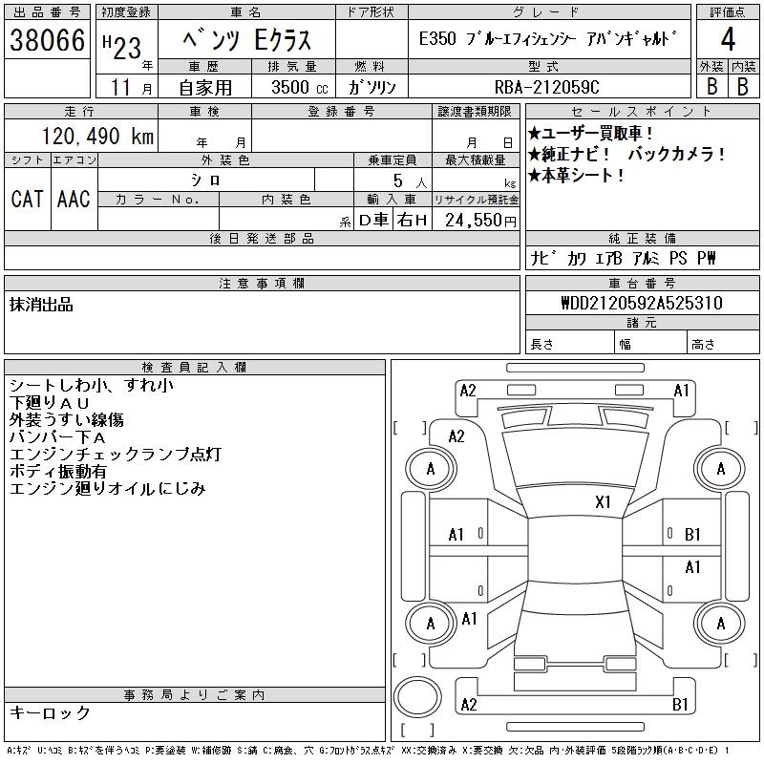Click the shift type CAT
Image resolution: width=764 pixels, height=764 pixels.
28,200
